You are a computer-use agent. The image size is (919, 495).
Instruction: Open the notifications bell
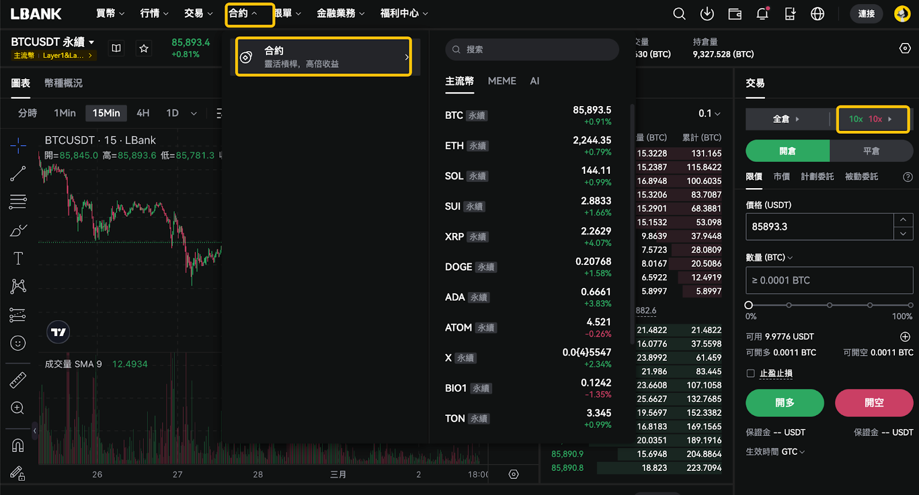tap(763, 14)
